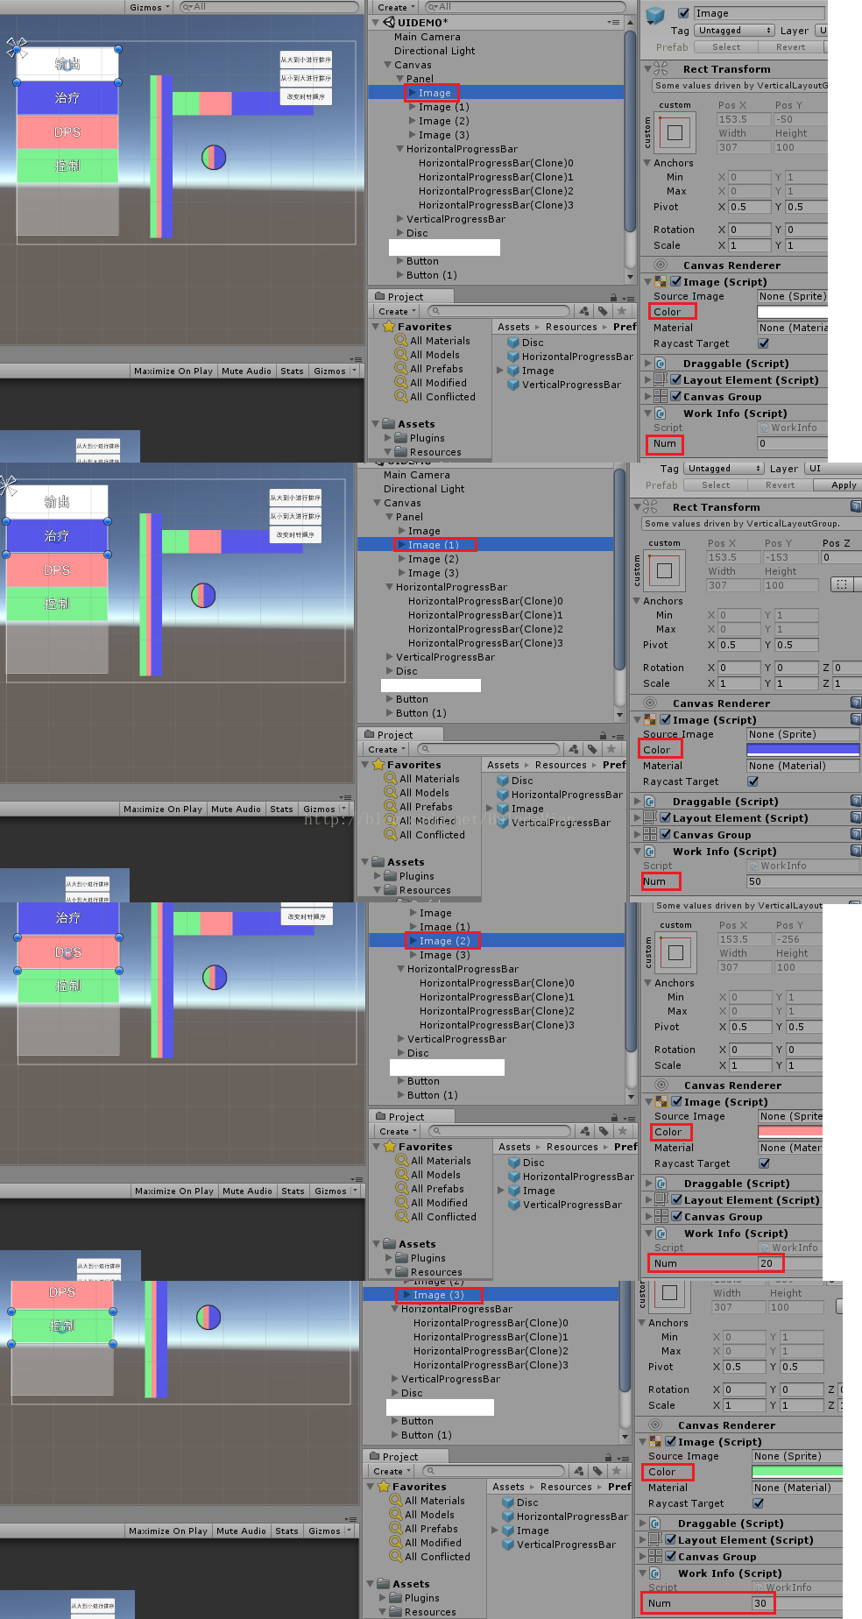
Task: Click favorite star filter icon in Num 0 capture
Action: tap(622, 311)
